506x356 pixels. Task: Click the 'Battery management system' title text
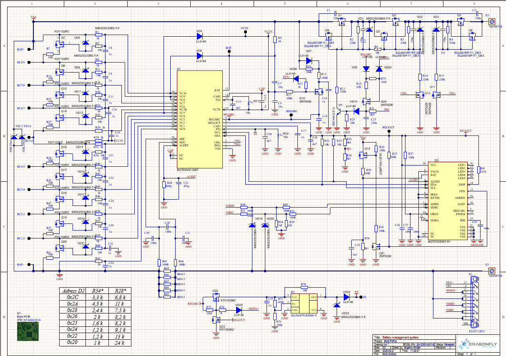pyautogui.click(x=400, y=337)
